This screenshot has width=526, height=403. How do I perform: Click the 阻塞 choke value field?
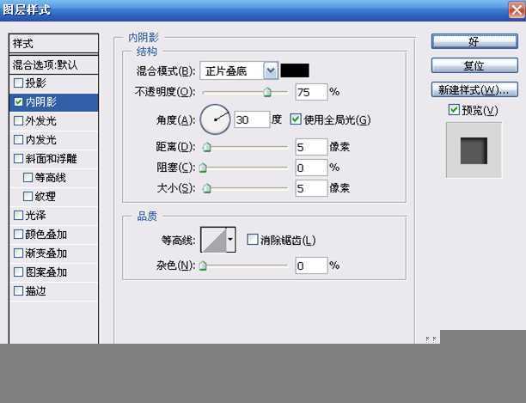311,168
